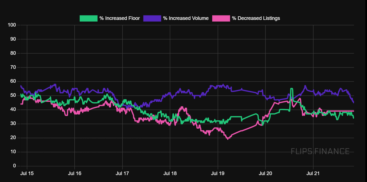Image resolution: width=367 pixels, height=182 pixels.
Task: Toggle the purple % Increased Volume swatch
Action: (152, 18)
